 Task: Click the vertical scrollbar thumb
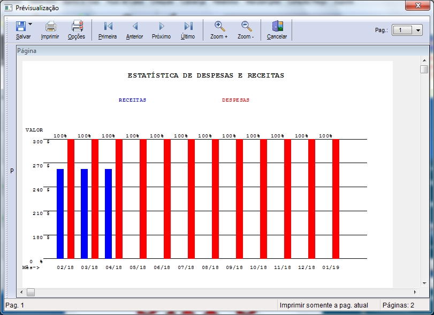424,70
